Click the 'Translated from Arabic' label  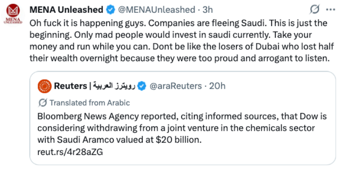point(90,102)
